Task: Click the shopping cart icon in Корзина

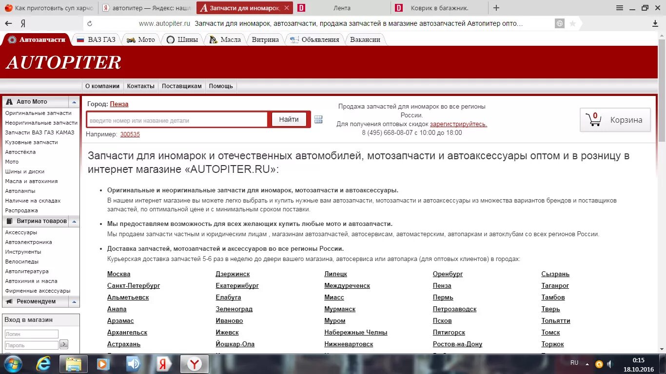Action: point(593,119)
